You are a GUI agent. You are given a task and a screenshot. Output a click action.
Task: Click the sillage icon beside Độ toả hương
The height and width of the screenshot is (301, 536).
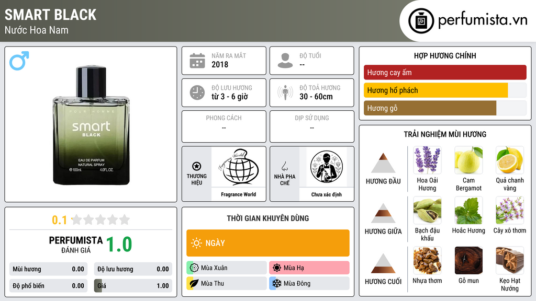click(285, 92)
